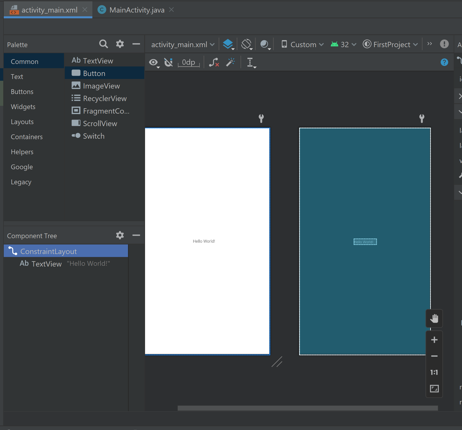Open Palette settings gear

click(120, 44)
